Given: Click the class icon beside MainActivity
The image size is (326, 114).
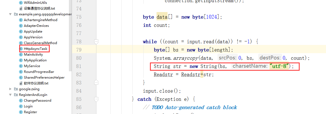Looking at the screenshot, I should pos(21,55).
